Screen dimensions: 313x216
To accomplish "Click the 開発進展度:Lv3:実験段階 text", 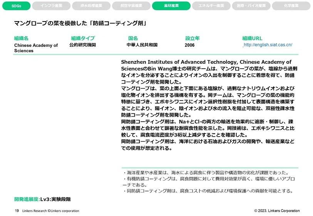I will point(42,199).
